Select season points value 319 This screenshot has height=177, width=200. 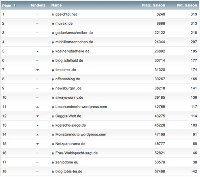194,14
